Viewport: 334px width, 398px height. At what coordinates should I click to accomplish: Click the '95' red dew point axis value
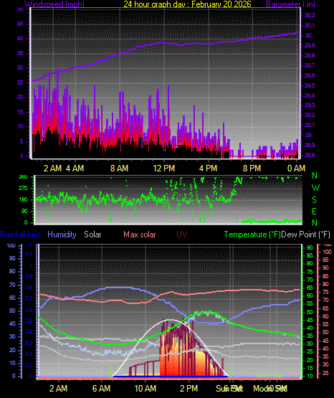(x=325, y=260)
